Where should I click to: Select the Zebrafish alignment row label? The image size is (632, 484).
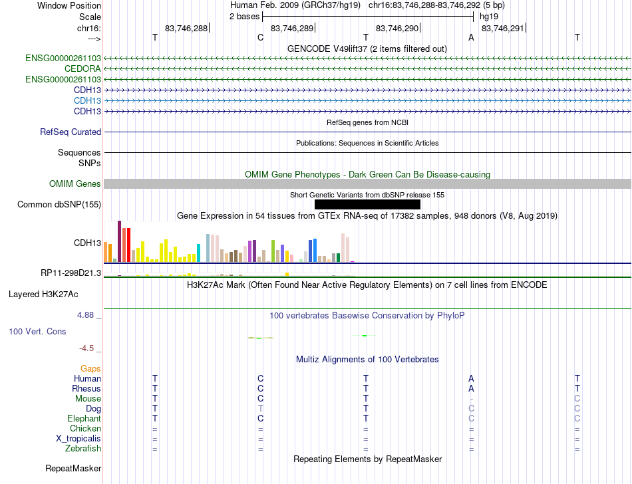click(x=83, y=448)
